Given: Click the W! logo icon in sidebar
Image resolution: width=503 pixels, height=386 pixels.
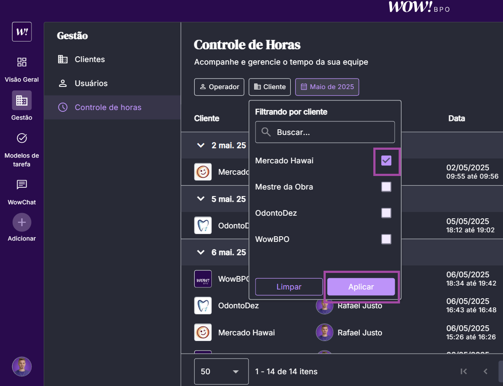Looking at the screenshot, I should pyautogui.click(x=22, y=32).
